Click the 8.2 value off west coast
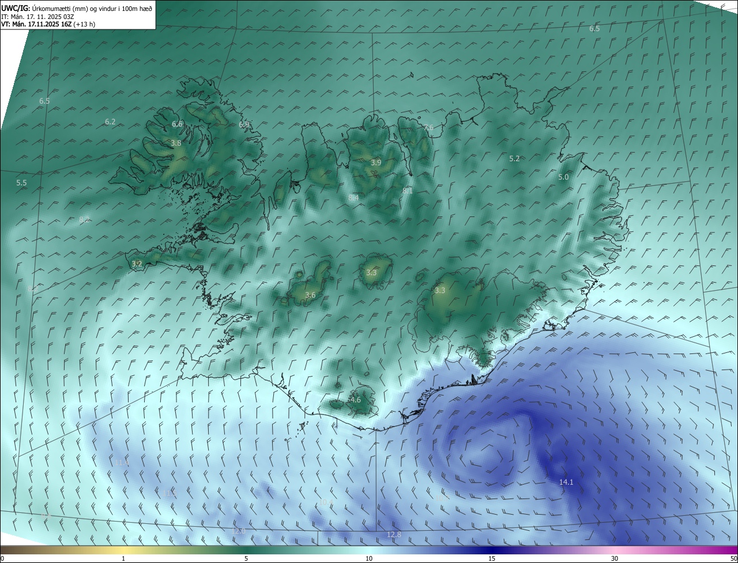Viewport: 738px width, 563px height. pyautogui.click(x=84, y=219)
